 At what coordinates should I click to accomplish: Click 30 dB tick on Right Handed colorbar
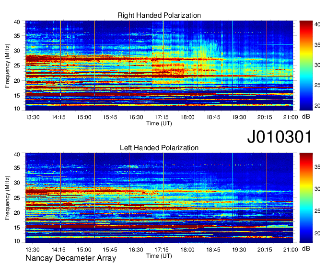coord(317,65)
